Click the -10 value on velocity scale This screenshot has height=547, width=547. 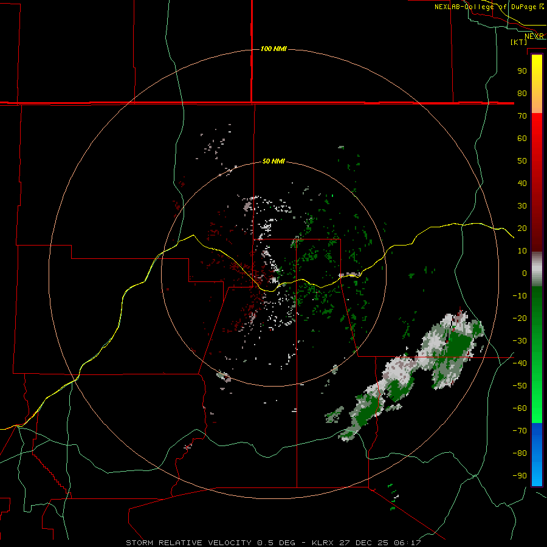[x=520, y=296]
